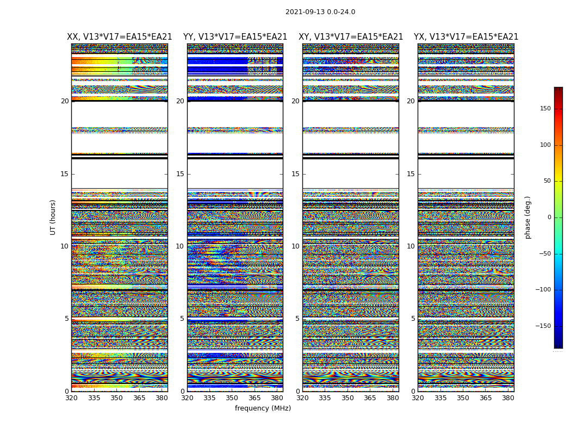Click the 365 frequency tick under the XX panel
Image resolution: width=571 pixels, height=435 pixels.
pos(139,398)
